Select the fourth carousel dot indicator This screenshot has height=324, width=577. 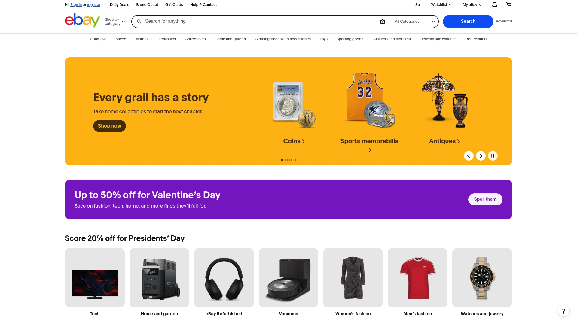tap(295, 160)
